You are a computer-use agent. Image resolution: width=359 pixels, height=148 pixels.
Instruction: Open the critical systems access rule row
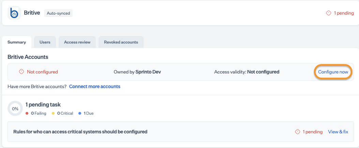click(80, 132)
